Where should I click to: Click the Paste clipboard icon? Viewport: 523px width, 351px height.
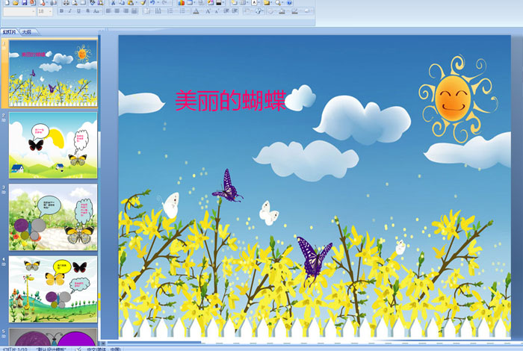click(x=131, y=3)
